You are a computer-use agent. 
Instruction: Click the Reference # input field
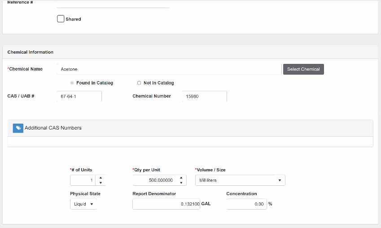coord(113,4)
